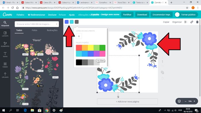Click the Partilhar button

(x=127, y=14)
